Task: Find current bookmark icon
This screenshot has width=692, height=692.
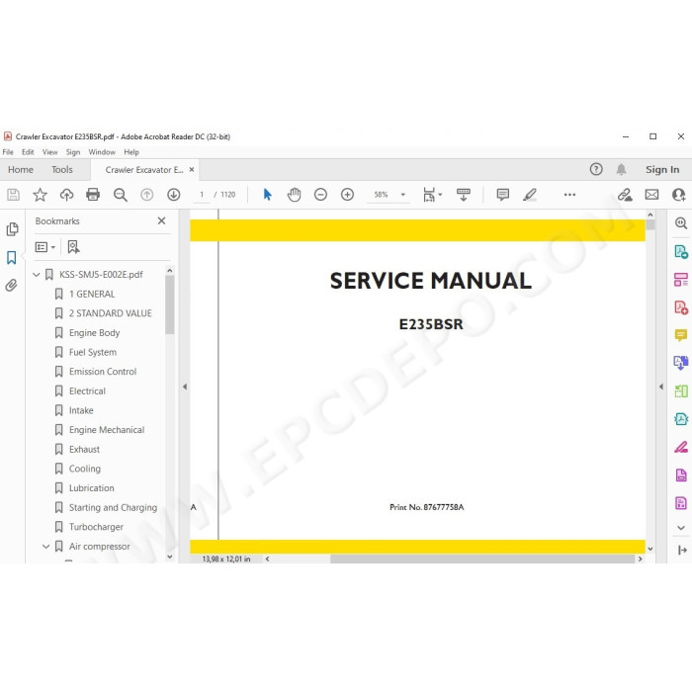Action: pos(73,247)
